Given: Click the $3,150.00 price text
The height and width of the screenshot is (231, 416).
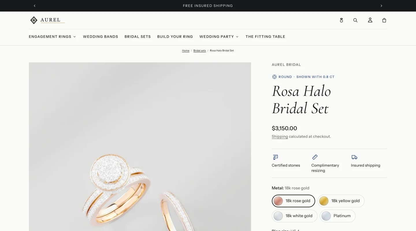Looking at the screenshot, I should pyautogui.click(x=284, y=128).
